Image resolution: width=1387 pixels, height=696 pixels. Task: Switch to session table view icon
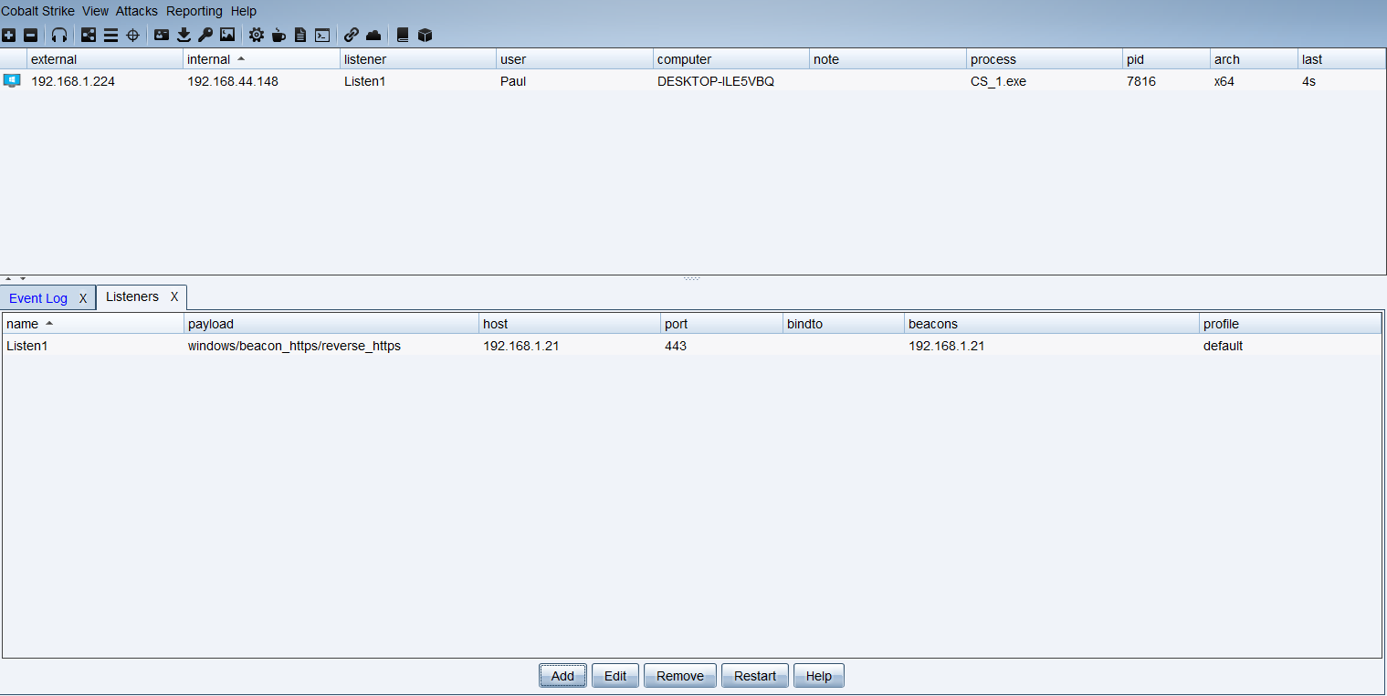(110, 35)
